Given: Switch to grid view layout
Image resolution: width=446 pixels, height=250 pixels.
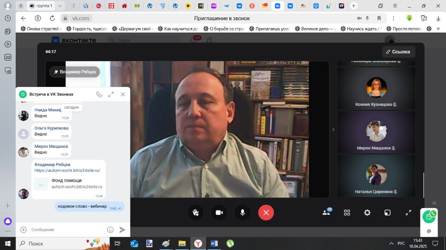Looking at the screenshot, I should [347, 213].
